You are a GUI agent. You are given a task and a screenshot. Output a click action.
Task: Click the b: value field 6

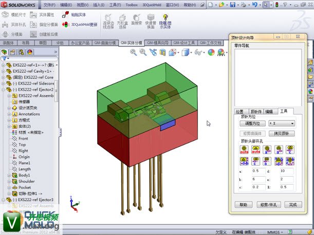click(258, 179)
